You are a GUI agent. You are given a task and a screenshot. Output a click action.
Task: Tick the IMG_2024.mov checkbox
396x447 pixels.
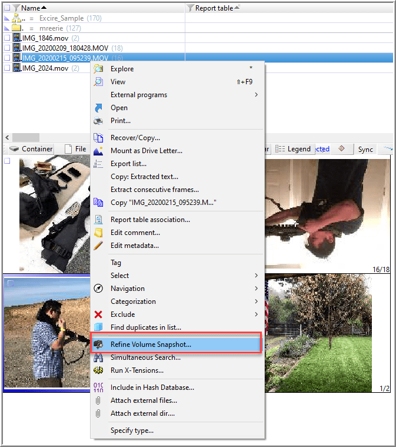[x=7, y=68]
